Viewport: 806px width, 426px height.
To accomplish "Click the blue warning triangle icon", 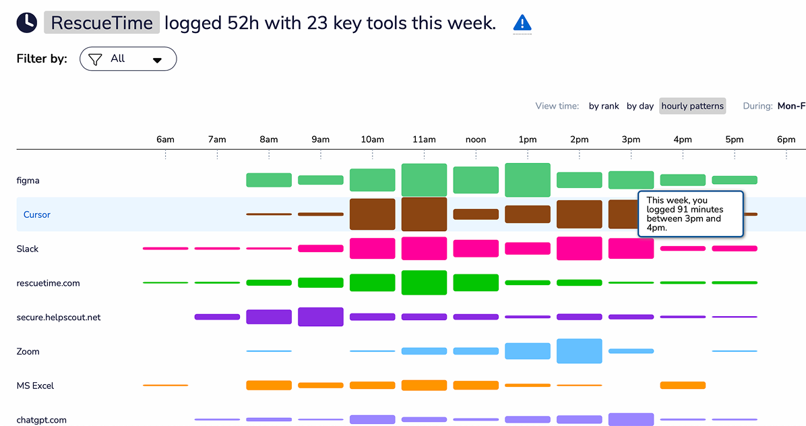I will coord(522,24).
